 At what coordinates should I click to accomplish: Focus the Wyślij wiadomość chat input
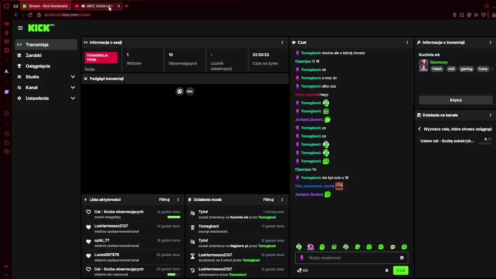351,258
